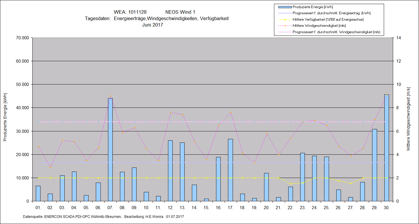
Task: Click the 'Juni 2017' title line
Action: [153, 25]
